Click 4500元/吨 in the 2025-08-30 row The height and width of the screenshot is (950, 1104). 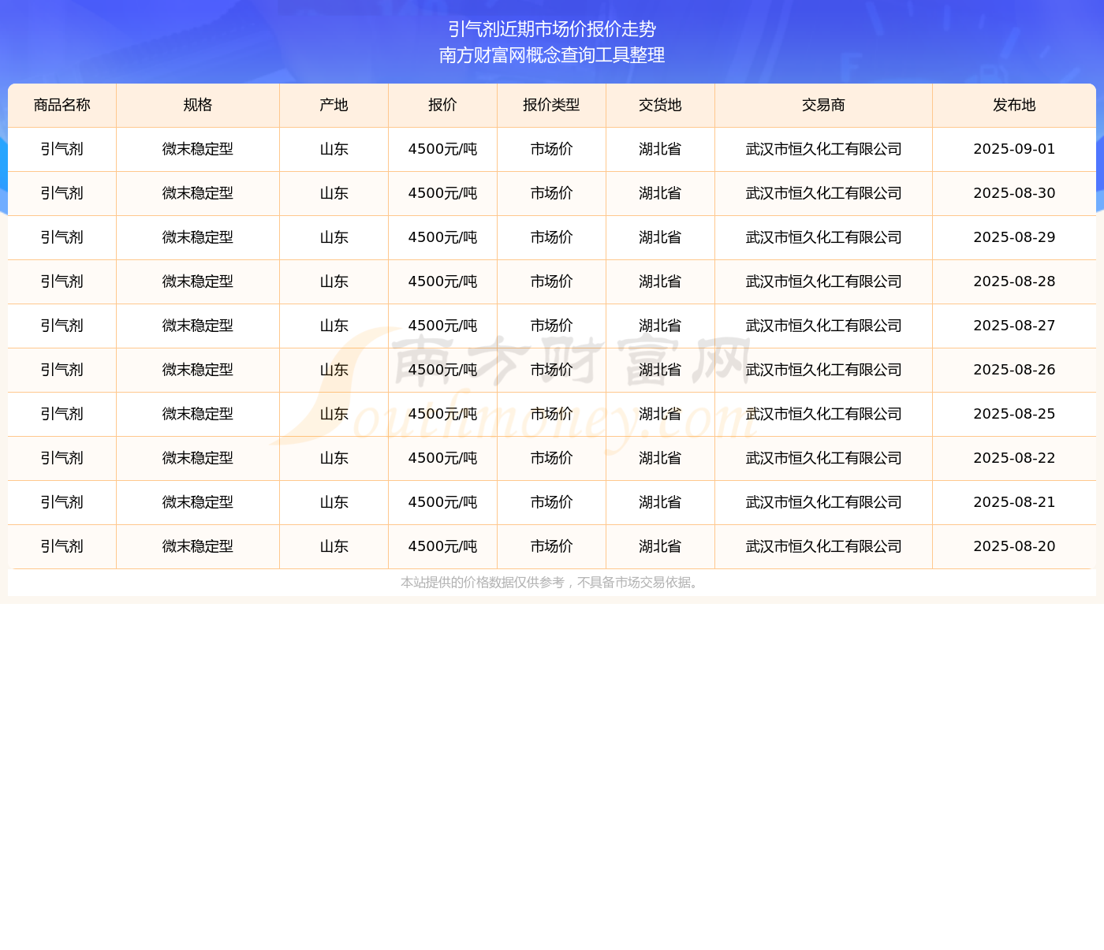coord(443,193)
